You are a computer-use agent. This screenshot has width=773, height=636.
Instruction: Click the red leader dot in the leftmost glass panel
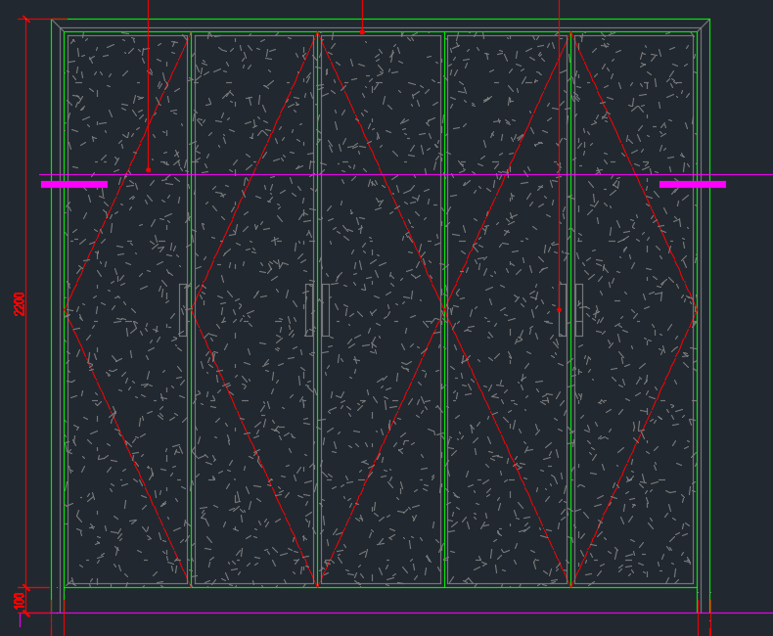tap(149, 170)
